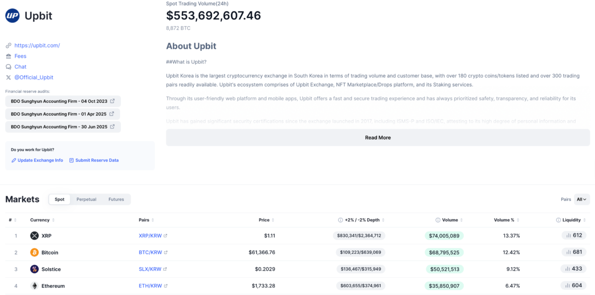Click the info icon beside Volume header
The height and width of the screenshot is (295, 595).
pyautogui.click(x=438, y=220)
